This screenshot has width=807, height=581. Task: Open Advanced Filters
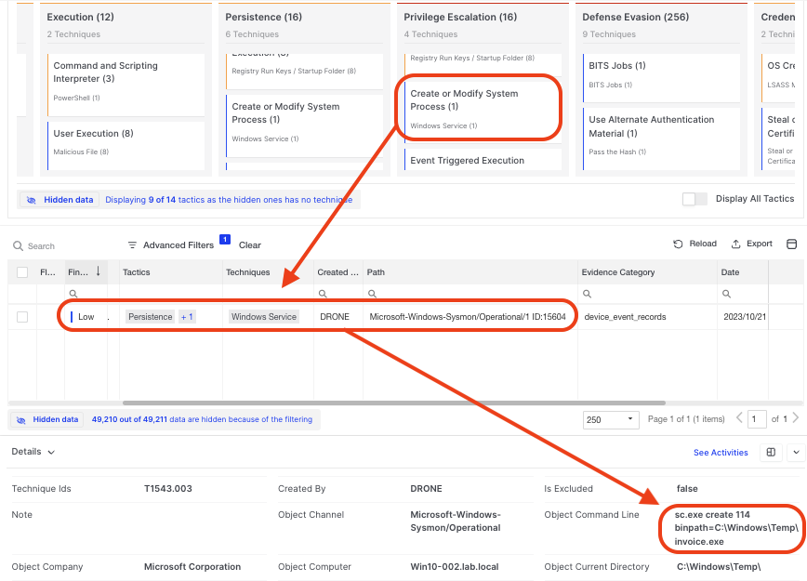tap(170, 245)
